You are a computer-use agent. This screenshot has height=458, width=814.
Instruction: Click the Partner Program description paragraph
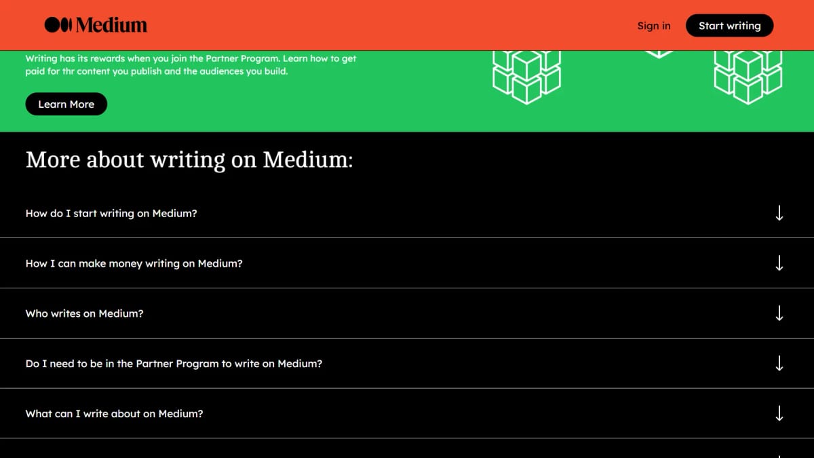[x=191, y=64]
